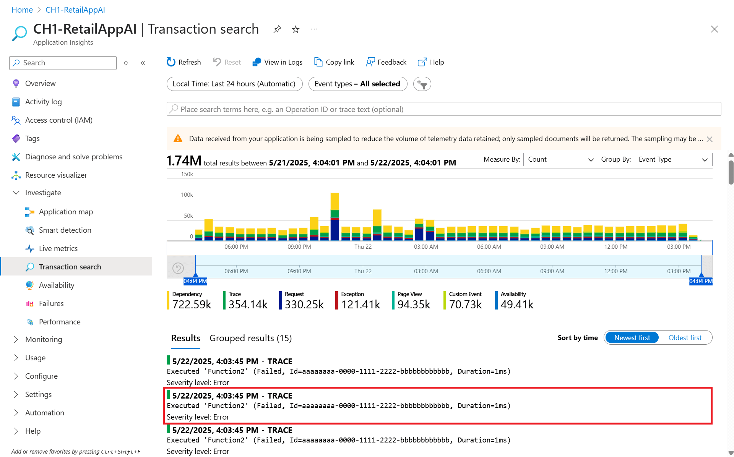Collapse the sidebar with double-chevron icon
The width and height of the screenshot is (734, 457).
tap(143, 63)
